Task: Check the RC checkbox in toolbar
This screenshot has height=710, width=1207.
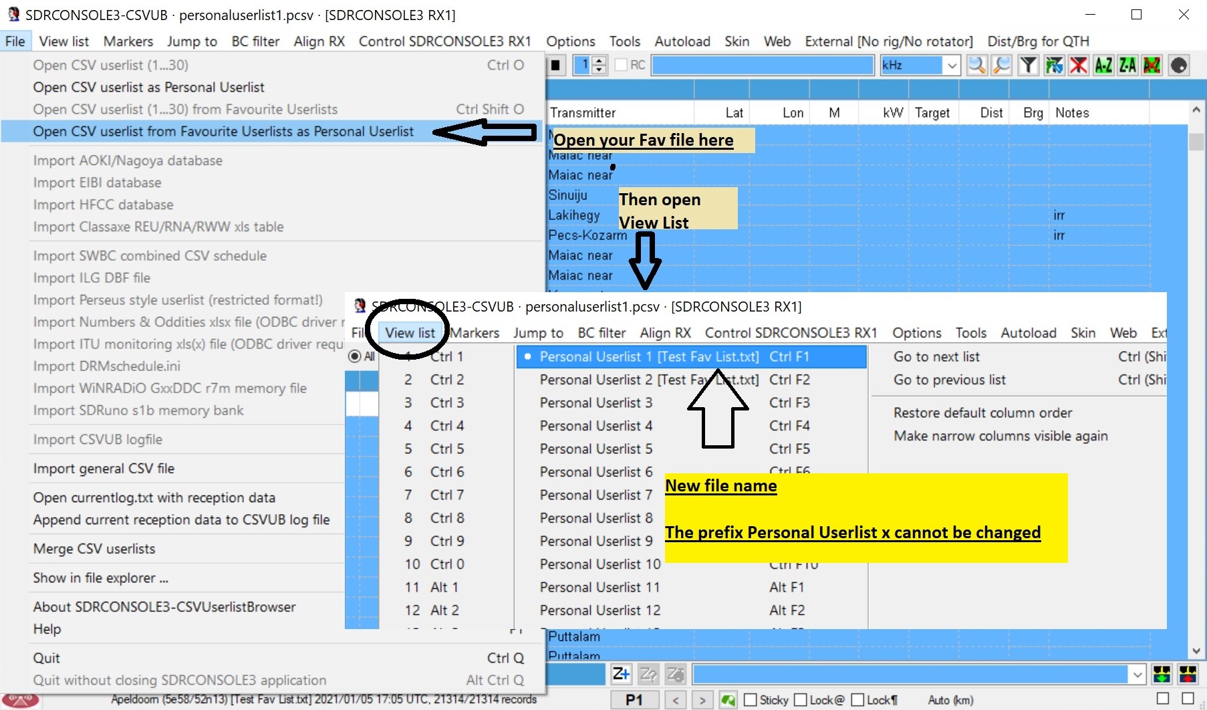Action: (621, 65)
